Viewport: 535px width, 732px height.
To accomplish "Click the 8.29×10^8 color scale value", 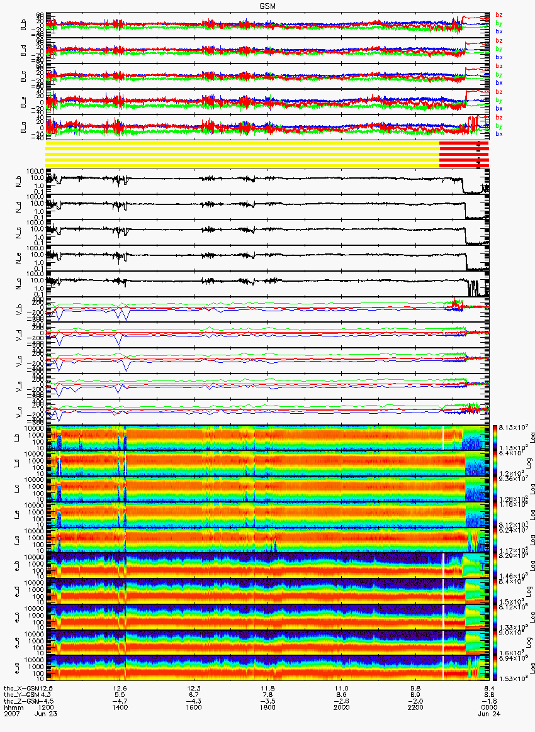I will pyautogui.click(x=512, y=557).
